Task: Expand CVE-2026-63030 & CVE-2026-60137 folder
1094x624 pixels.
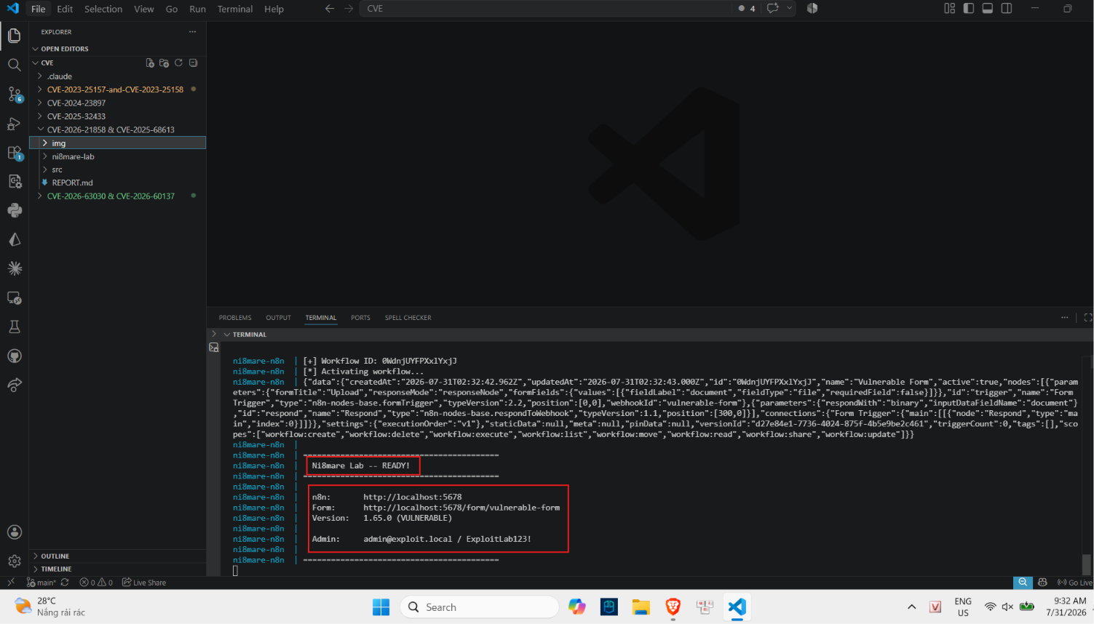Action: point(118,196)
